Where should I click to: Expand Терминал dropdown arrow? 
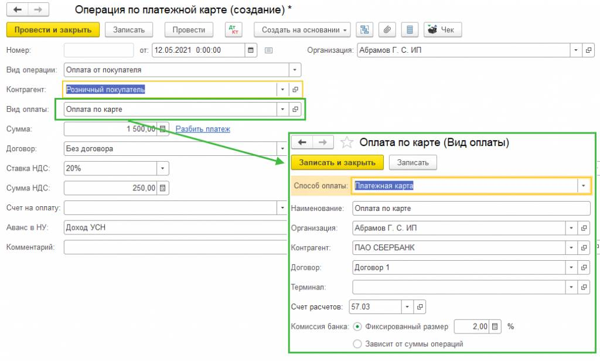(571, 287)
